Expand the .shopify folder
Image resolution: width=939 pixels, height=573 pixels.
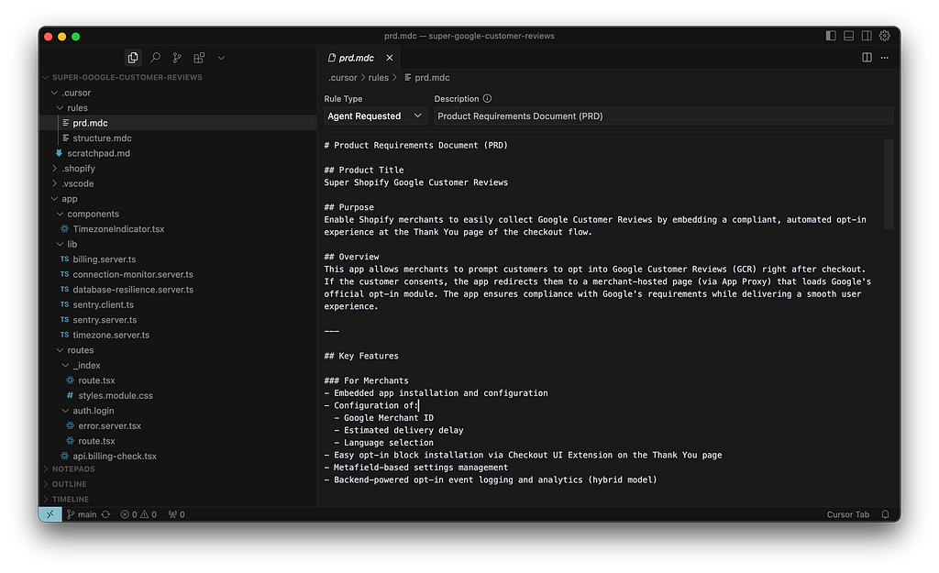(78, 169)
